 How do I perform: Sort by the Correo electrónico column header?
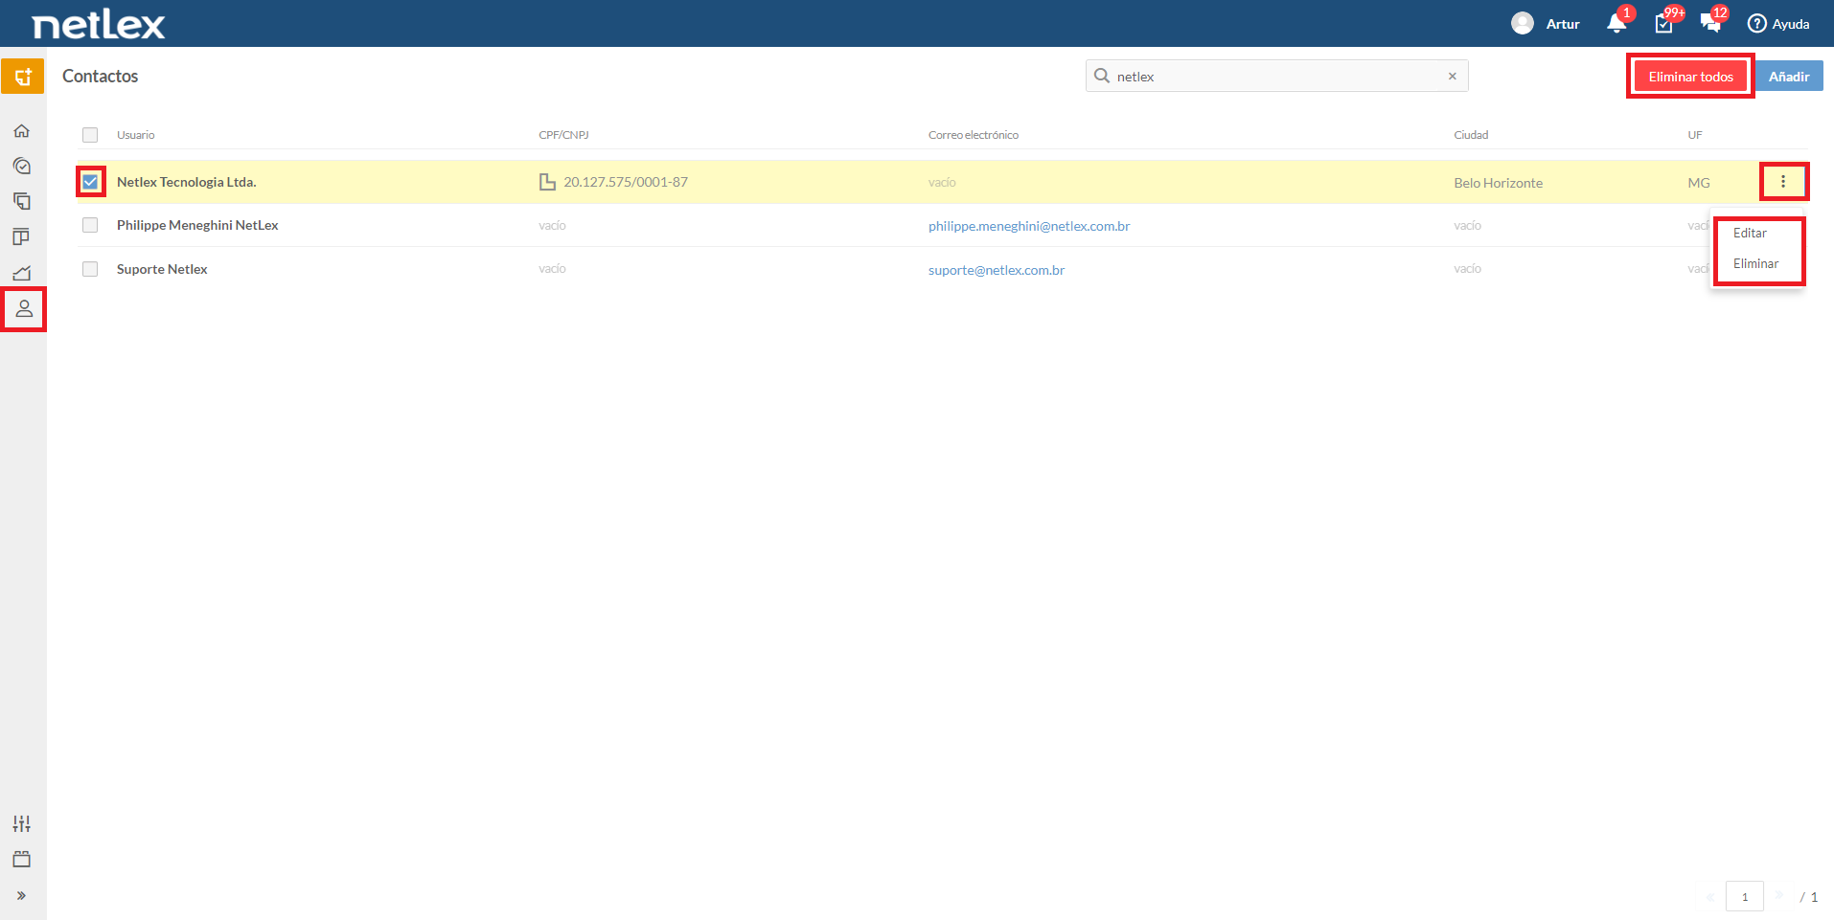coord(974,135)
